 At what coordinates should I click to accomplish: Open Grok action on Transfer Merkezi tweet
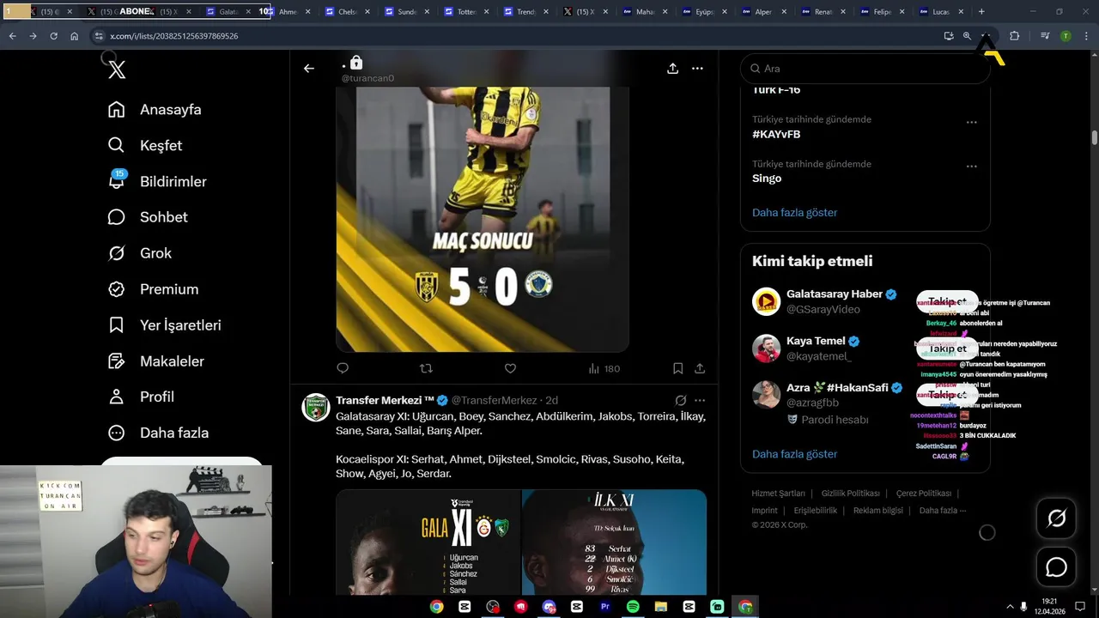681,400
